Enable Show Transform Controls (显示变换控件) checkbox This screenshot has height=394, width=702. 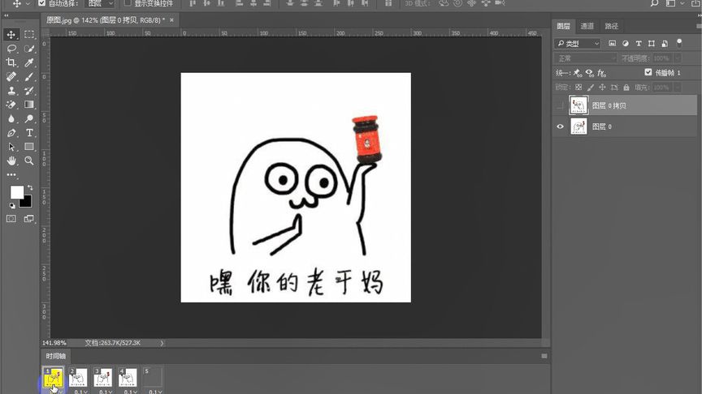coord(127,3)
